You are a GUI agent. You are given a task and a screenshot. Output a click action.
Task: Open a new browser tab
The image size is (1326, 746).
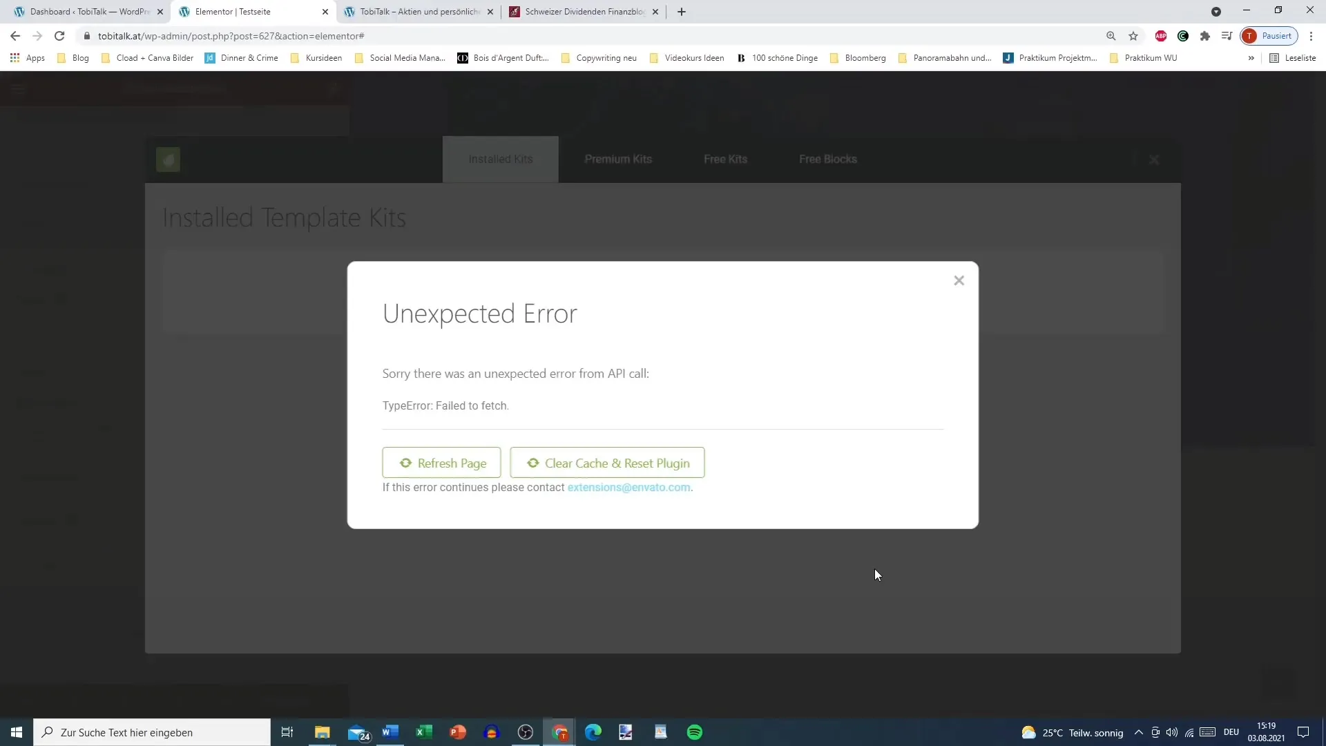click(682, 12)
